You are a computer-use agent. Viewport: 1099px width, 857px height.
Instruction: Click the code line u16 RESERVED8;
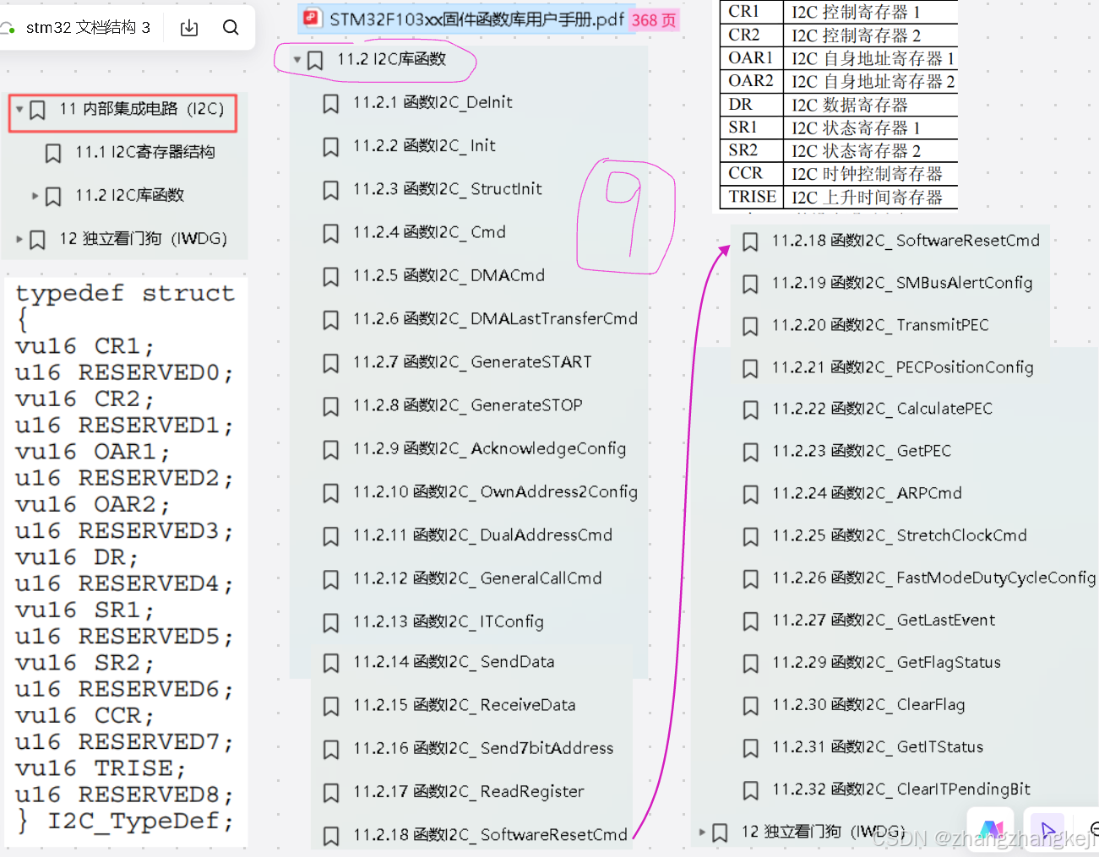tap(124, 795)
